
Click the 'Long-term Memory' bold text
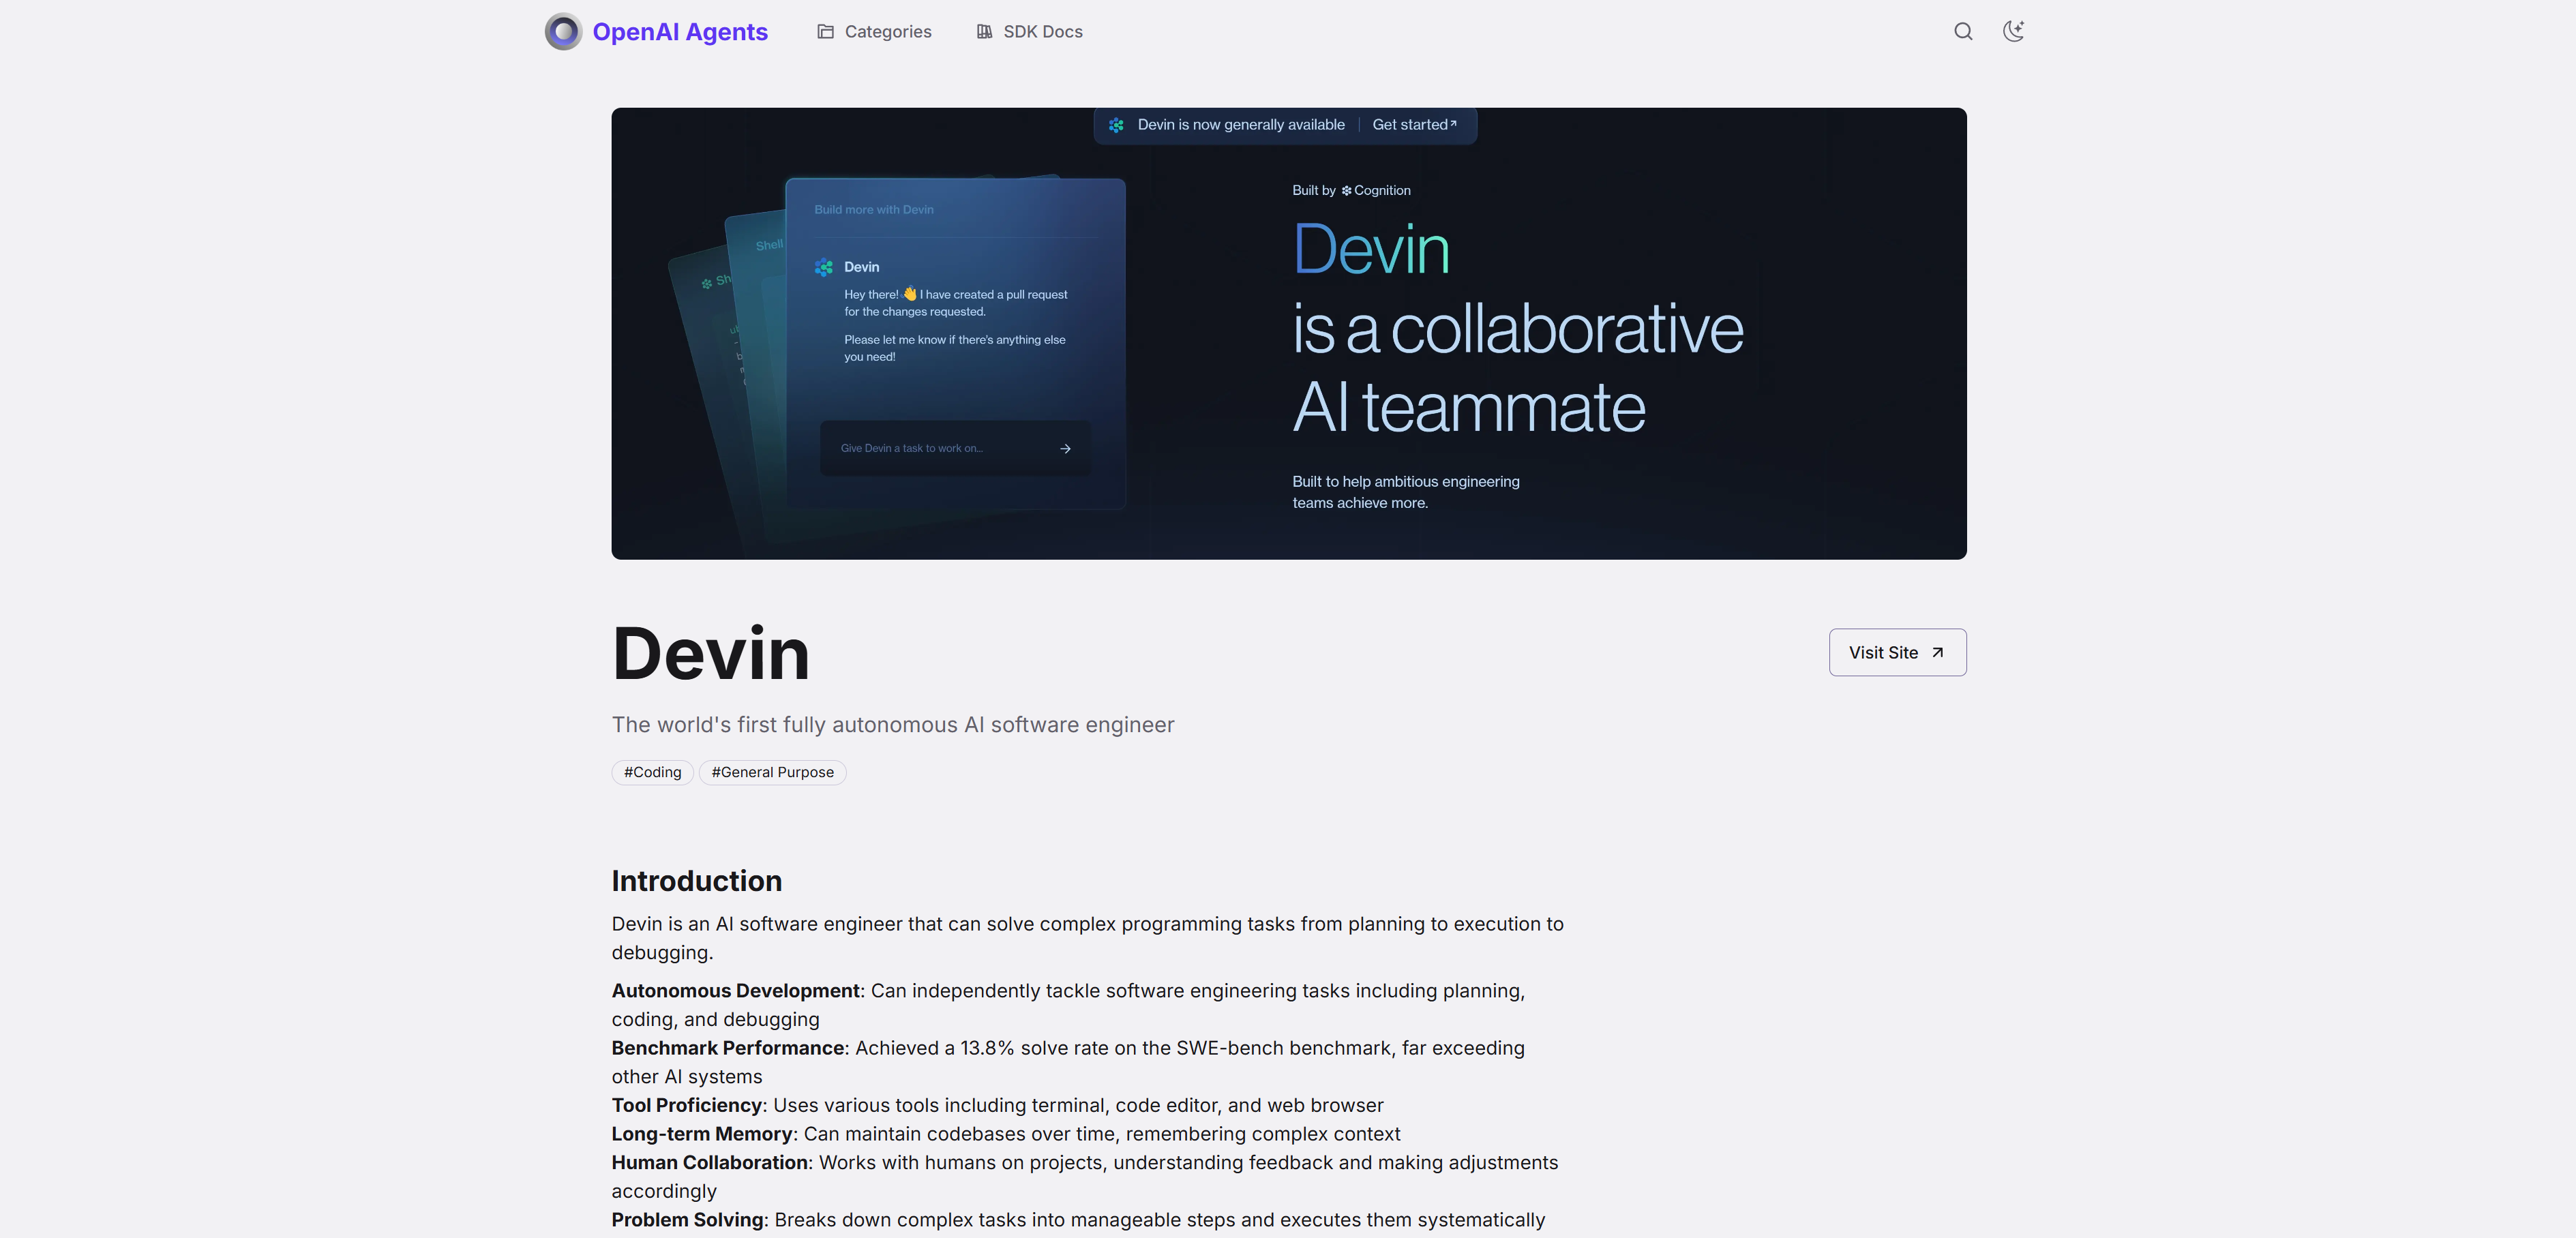click(x=702, y=1134)
